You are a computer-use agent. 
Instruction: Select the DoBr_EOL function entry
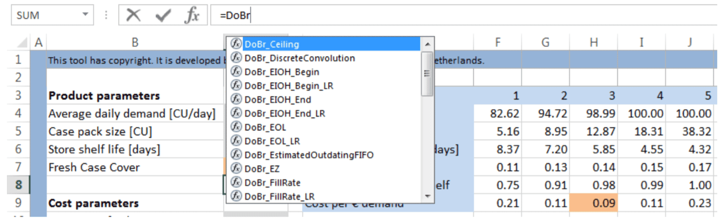(x=325, y=127)
